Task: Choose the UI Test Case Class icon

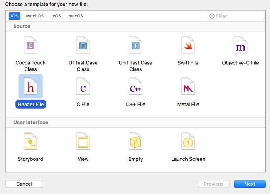Action: [83, 45]
